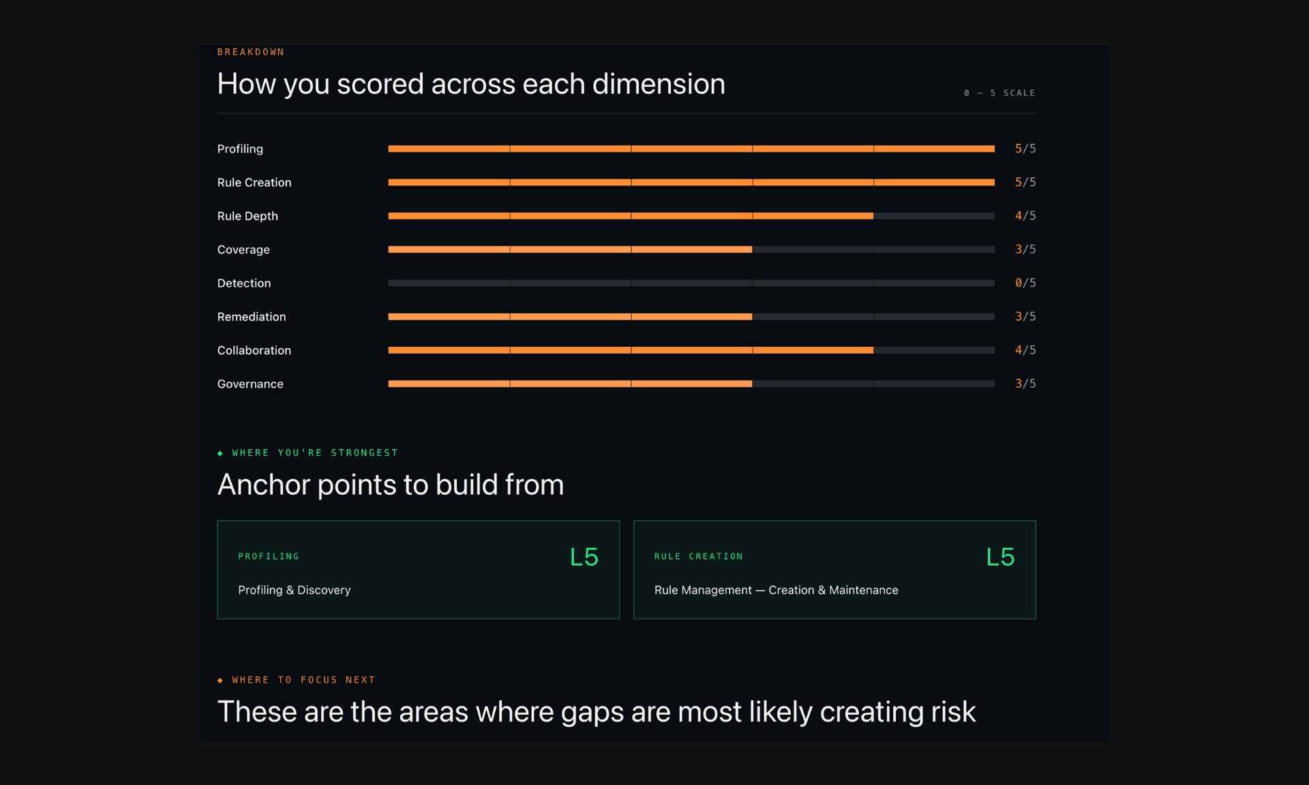Click the Remediation dimension label
Viewport: 1309px width, 785px height.
(252, 317)
